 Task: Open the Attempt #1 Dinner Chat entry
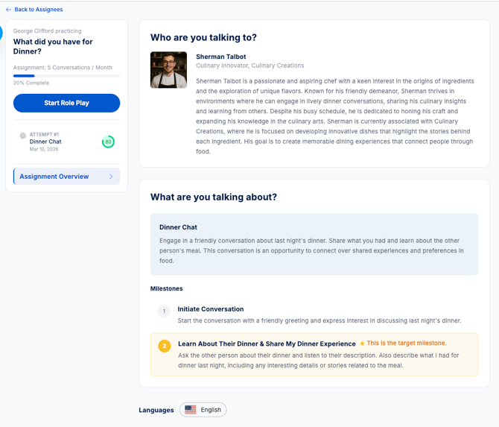click(45, 142)
